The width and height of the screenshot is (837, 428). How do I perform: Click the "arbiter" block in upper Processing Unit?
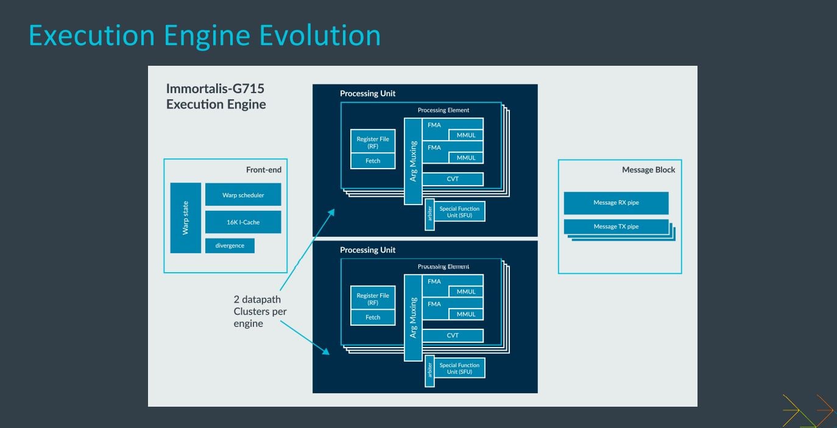[429, 214]
